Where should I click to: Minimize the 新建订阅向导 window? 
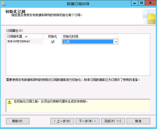(135, 3)
